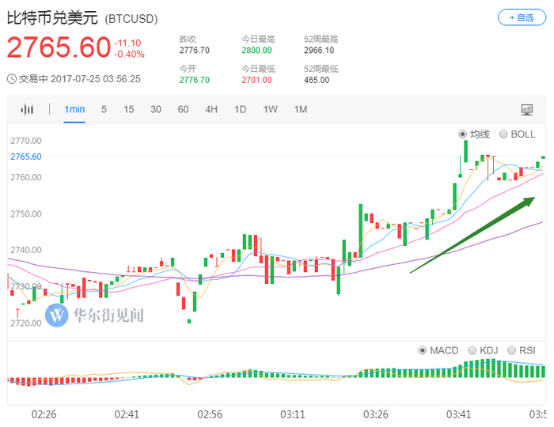Viewport: 554px width, 427px height.
Task: Select the 均线 moving average radio
Action: coord(463,134)
